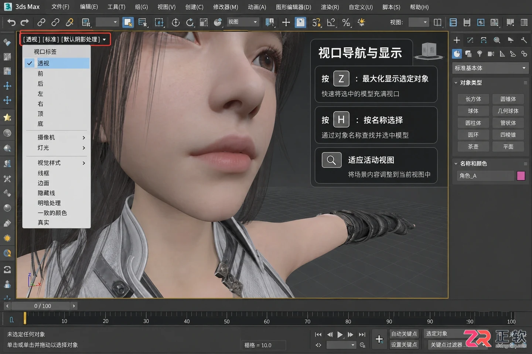Image resolution: width=532 pixels, height=354 pixels.
Task: Click the 平面 plane button
Action: pos(508,146)
